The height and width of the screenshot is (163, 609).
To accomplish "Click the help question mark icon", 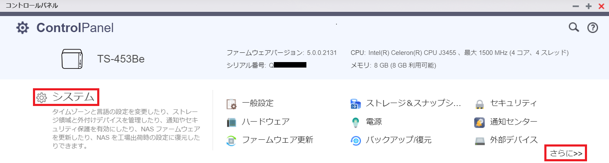I will click(593, 28).
